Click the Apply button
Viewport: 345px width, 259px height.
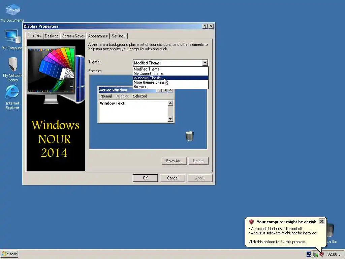(x=200, y=178)
